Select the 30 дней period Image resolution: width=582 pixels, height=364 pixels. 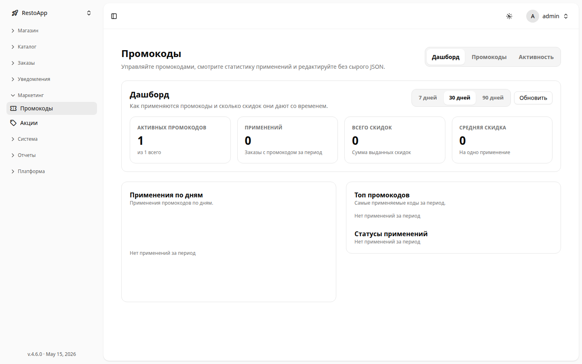pos(460,98)
